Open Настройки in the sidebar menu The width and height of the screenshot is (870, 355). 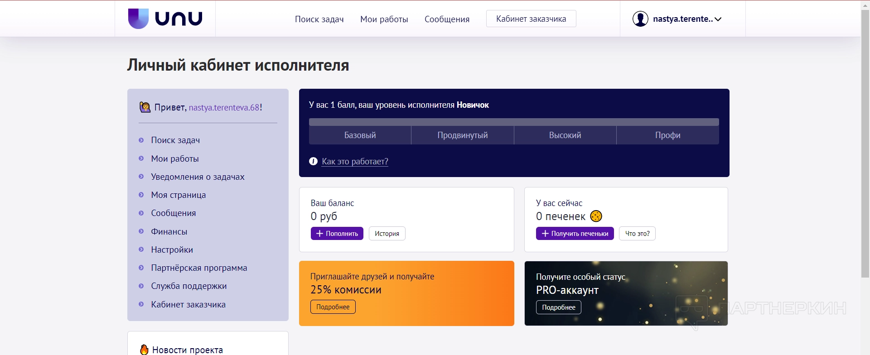coord(172,249)
